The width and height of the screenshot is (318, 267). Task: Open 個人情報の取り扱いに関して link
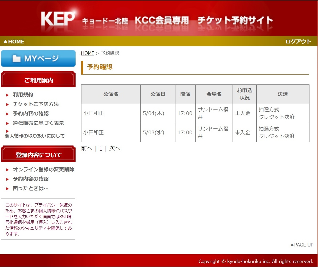[35, 136]
